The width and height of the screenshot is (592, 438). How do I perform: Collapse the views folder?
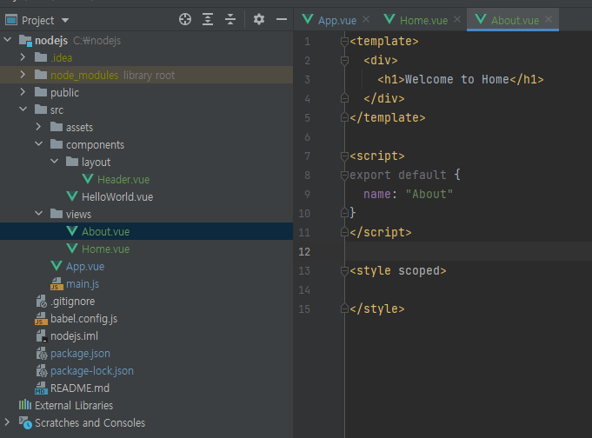pyautogui.click(x=38, y=213)
